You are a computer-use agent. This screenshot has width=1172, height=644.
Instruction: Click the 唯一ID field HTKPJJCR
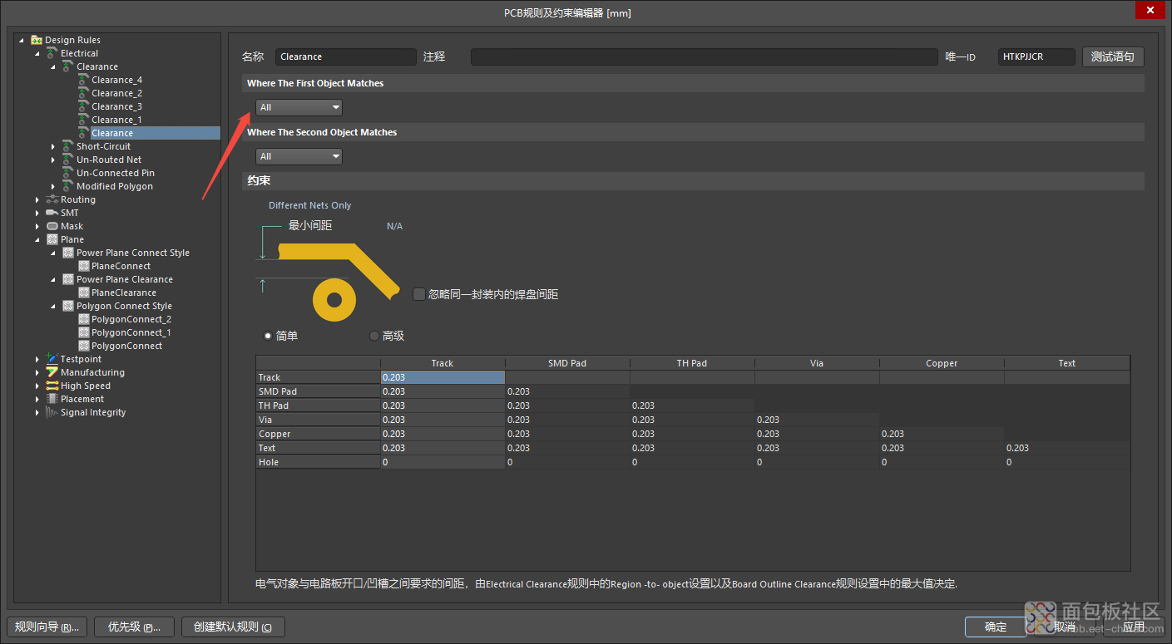pyautogui.click(x=1036, y=57)
